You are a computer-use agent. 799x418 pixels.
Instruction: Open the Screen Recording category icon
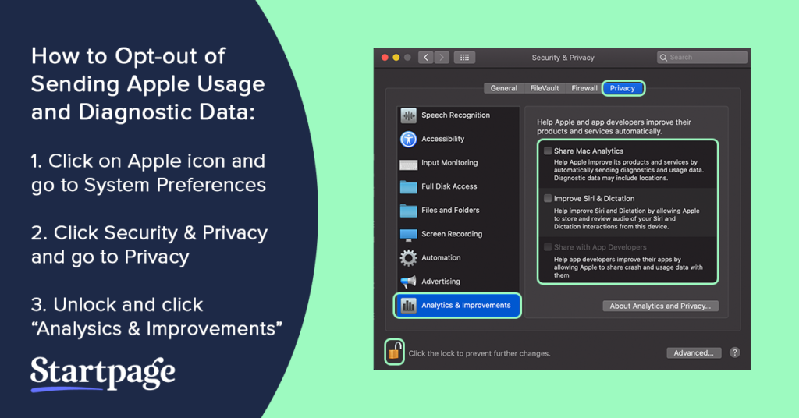[409, 234]
